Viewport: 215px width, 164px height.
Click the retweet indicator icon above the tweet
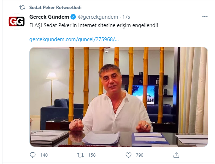click(22, 7)
